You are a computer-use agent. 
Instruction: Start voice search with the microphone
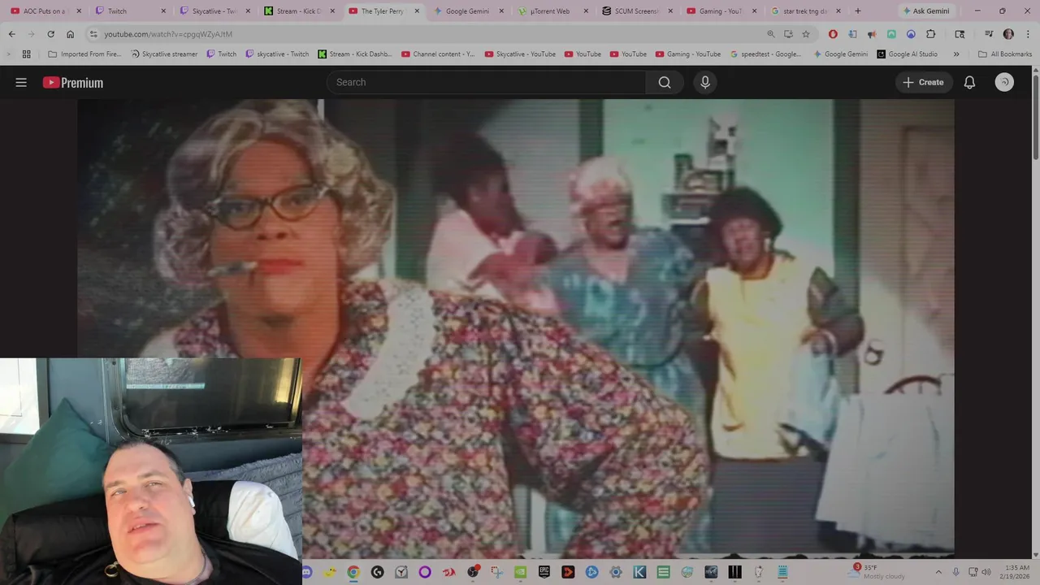[705, 82]
